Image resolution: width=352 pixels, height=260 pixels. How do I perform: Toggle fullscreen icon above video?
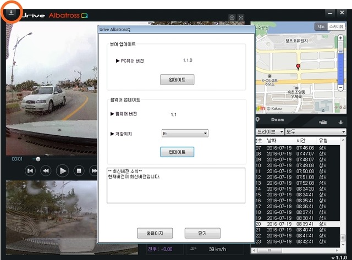click(241, 18)
